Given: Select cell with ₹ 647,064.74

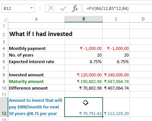Looking at the screenshot, I should tap(116, 81).
